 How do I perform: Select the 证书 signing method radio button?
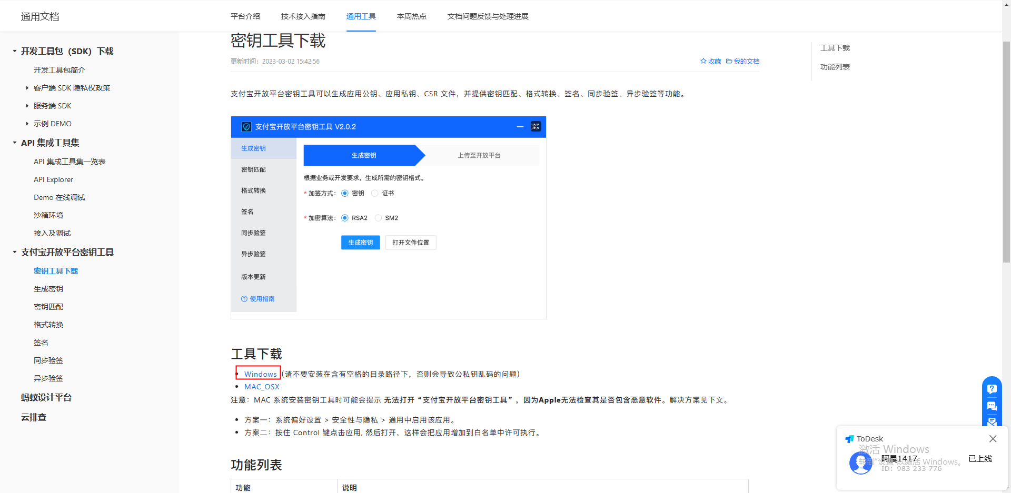coord(376,193)
